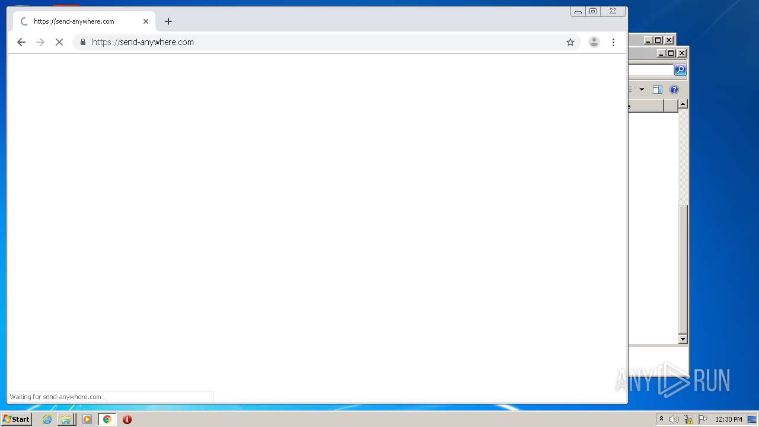
Task: Open Windows Explorer from the taskbar
Action: pos(66,419)
